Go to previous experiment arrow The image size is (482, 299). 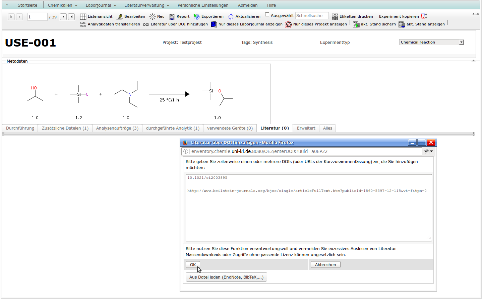pyautogui.click(x=19, y=17)
